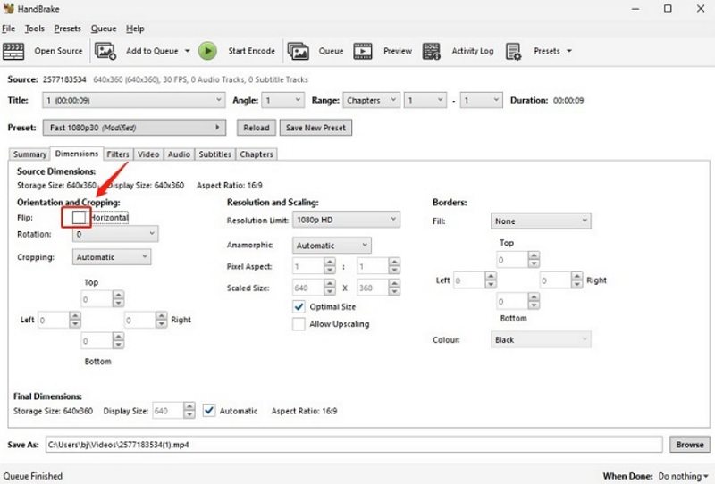Click the Queue Finished status text
Image resolution: width=715 pixels, height=484 pixels.
[x=33, y=476]
